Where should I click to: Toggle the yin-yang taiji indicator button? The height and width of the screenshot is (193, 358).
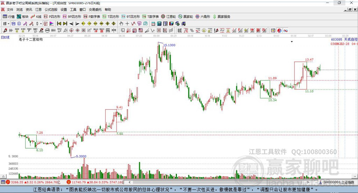pos(279,31)
